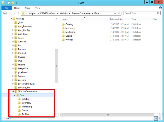Screen dimensions: 164x122
Task: Select the Profiles folder icon in file list
Action: coord(63,40)
